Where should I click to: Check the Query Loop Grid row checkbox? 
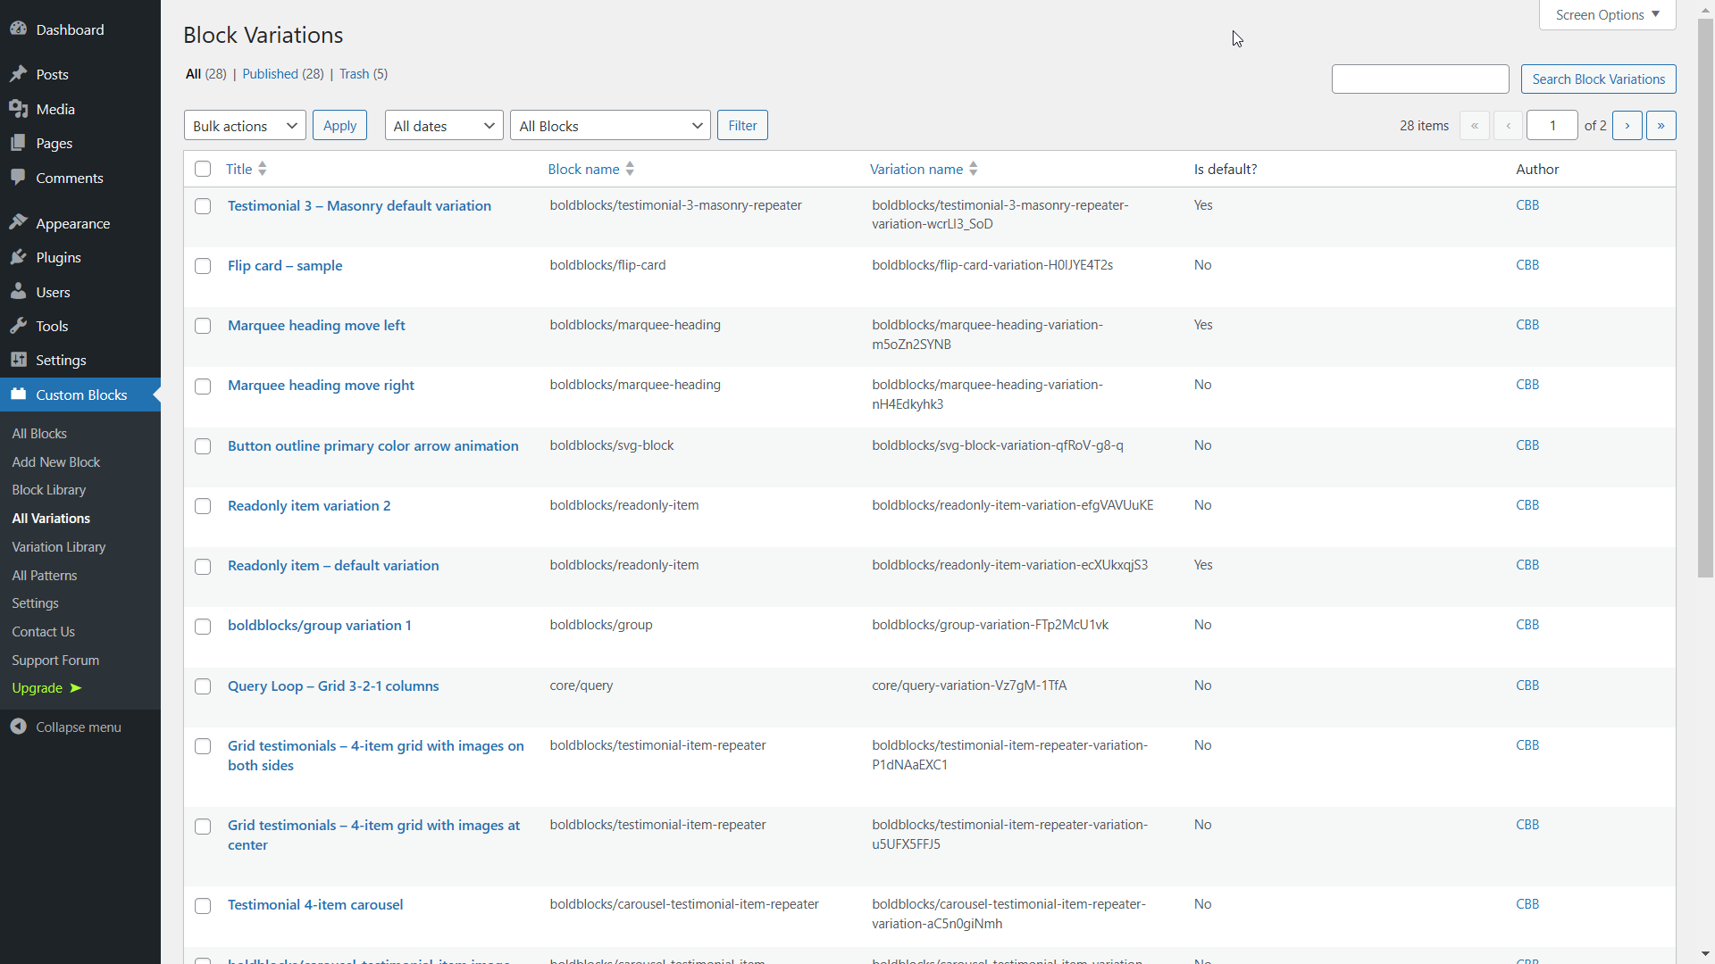click(x=203, y=686)
